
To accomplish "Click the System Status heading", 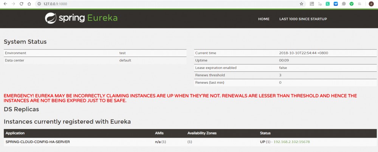I will click(x=25, y=41).
